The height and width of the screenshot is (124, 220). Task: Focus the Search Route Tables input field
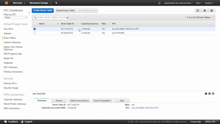[51, 18]
